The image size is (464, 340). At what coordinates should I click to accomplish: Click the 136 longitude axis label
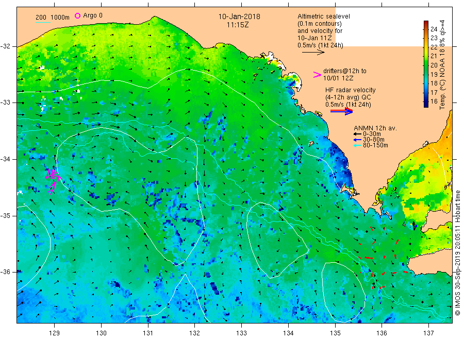pos(382,333)
